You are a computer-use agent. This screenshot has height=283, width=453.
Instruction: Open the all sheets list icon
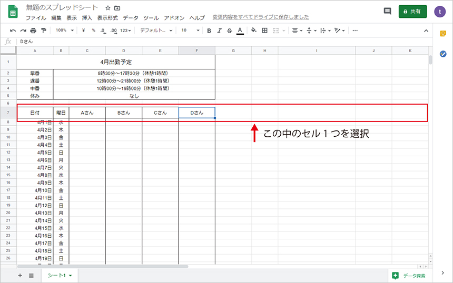[31, 276]
